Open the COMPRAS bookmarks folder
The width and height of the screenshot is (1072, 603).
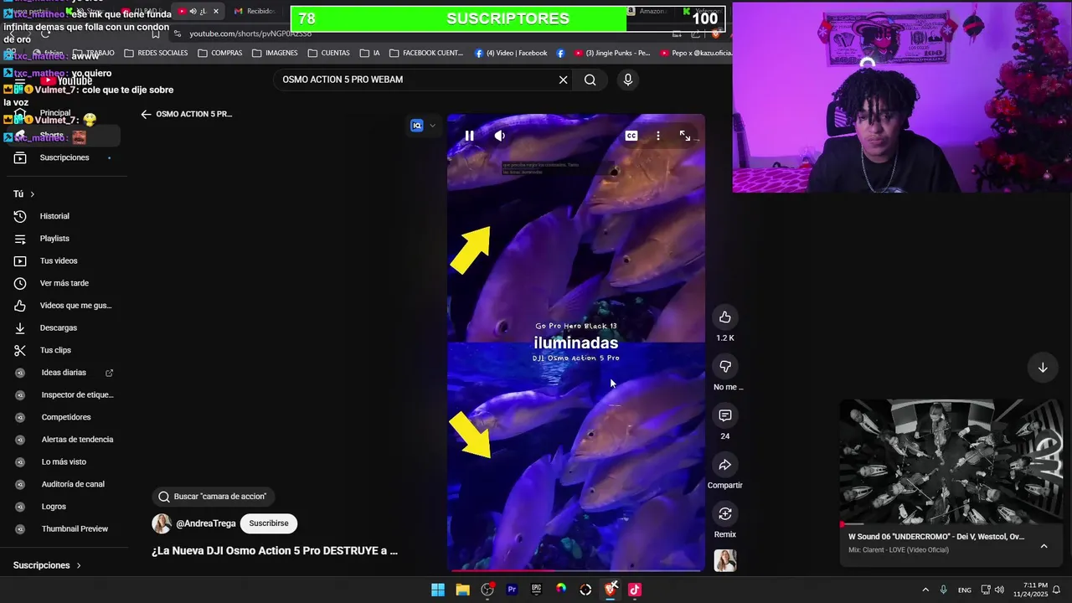[x=220, y=53]
